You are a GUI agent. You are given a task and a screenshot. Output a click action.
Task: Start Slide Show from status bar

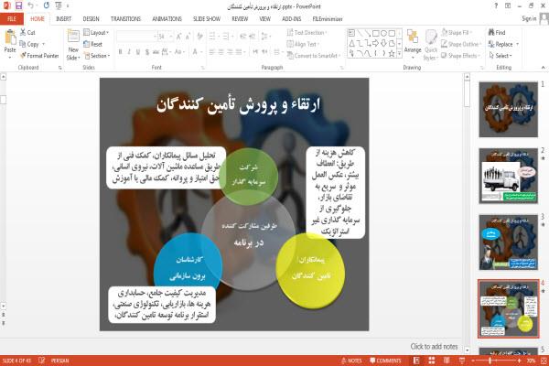pos(462,361)
